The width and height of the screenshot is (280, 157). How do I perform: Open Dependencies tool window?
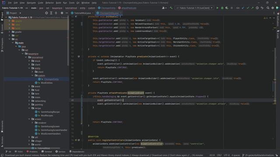(77, 152)
